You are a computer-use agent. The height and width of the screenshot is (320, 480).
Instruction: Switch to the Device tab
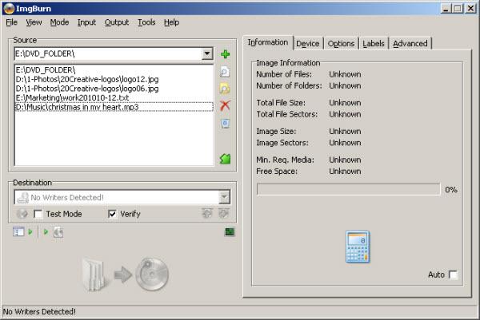click(308, 44)
